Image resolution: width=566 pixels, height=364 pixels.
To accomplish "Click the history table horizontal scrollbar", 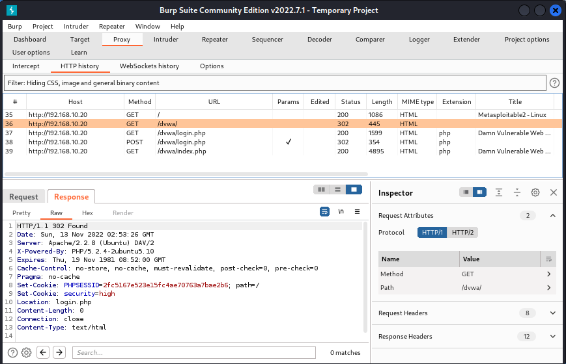I will pos(186,174).
